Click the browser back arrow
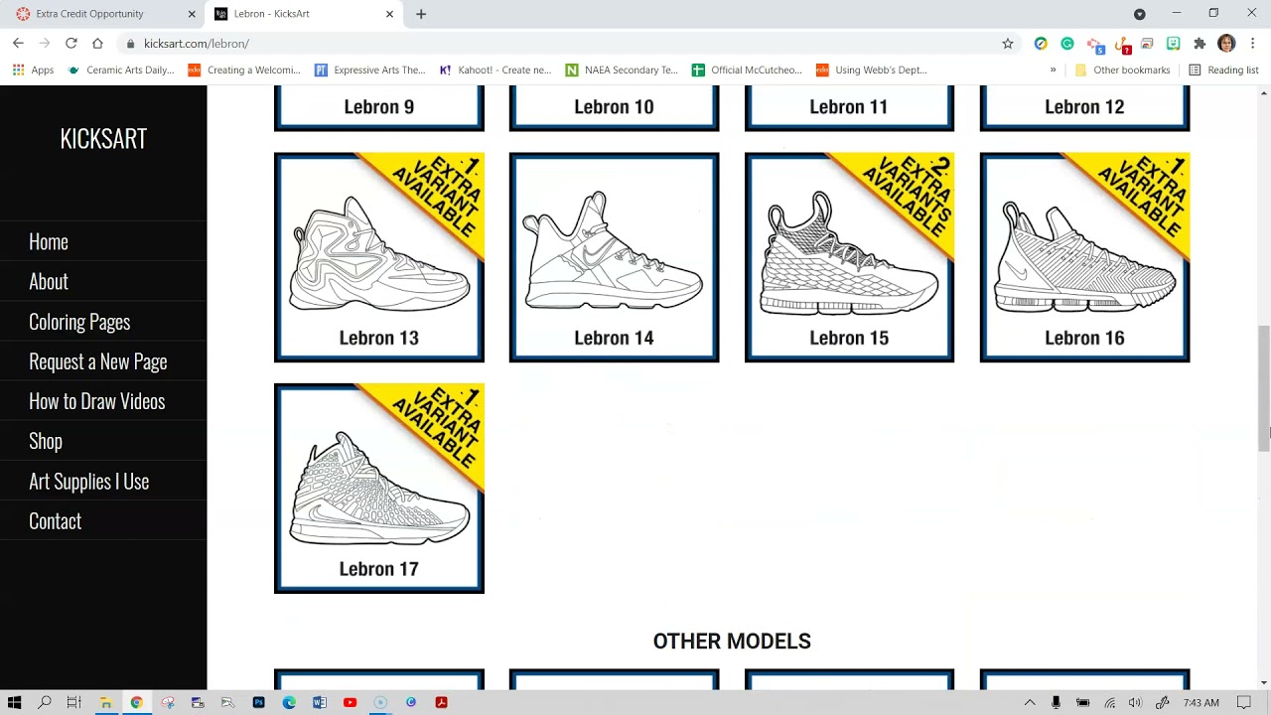 pyautogui.click(x=18, y=43)
